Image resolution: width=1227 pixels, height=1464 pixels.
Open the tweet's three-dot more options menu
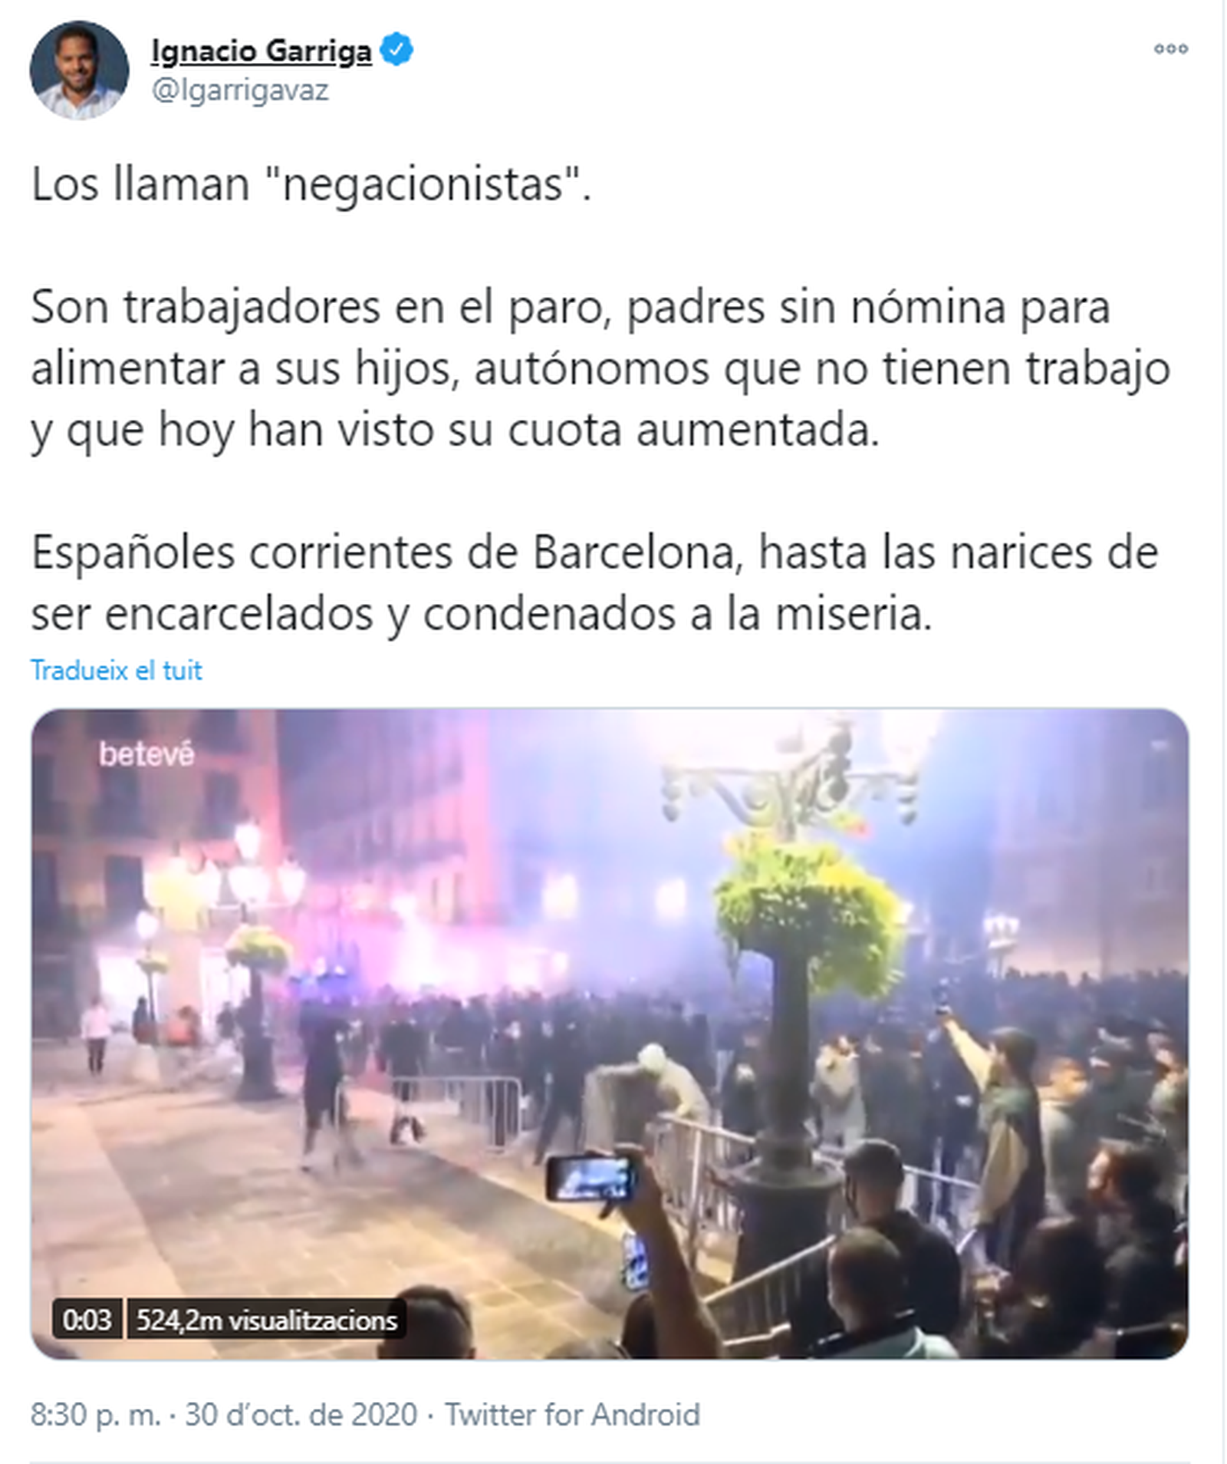(x=1170, y=49)
